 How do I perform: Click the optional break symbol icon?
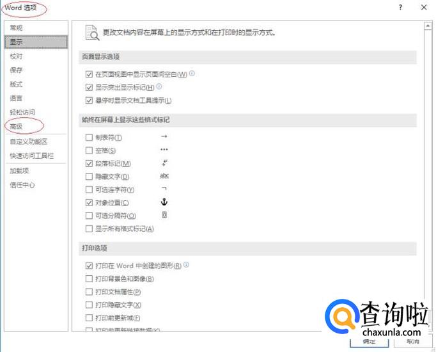tap(164, 215)
